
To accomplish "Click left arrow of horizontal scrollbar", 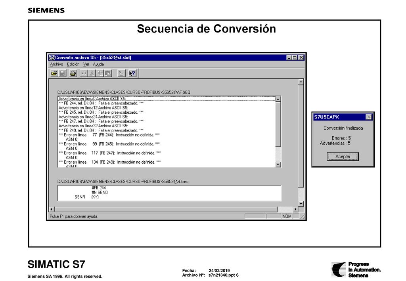I will coord(52,209).
